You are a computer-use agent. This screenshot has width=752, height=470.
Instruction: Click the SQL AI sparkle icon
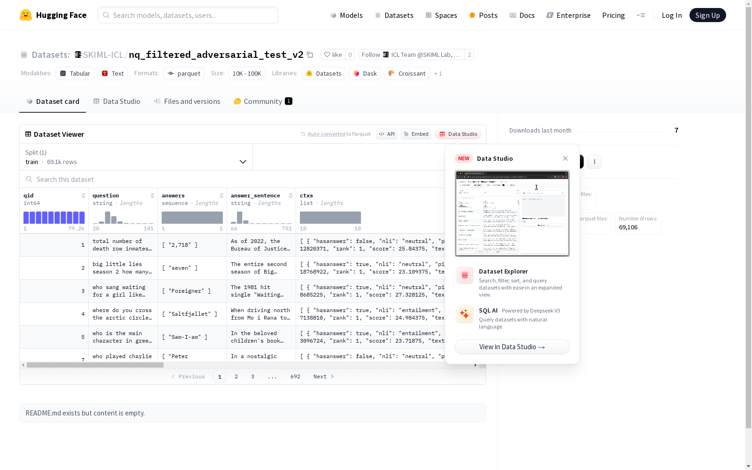coord(465,314)
